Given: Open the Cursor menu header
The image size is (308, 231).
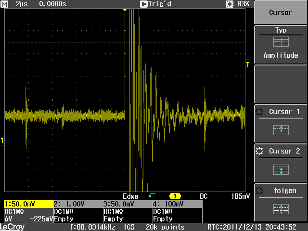Looking at the screenshot, I should point(281,13).
